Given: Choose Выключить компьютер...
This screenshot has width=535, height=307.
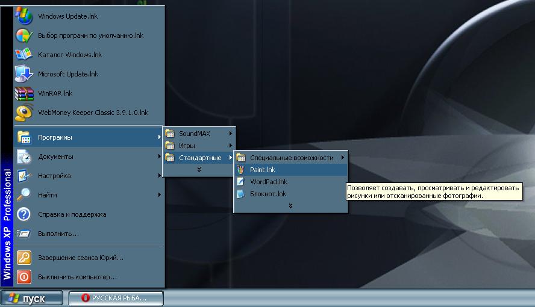Looking at the screenshot, I should (x=89, y=277).
